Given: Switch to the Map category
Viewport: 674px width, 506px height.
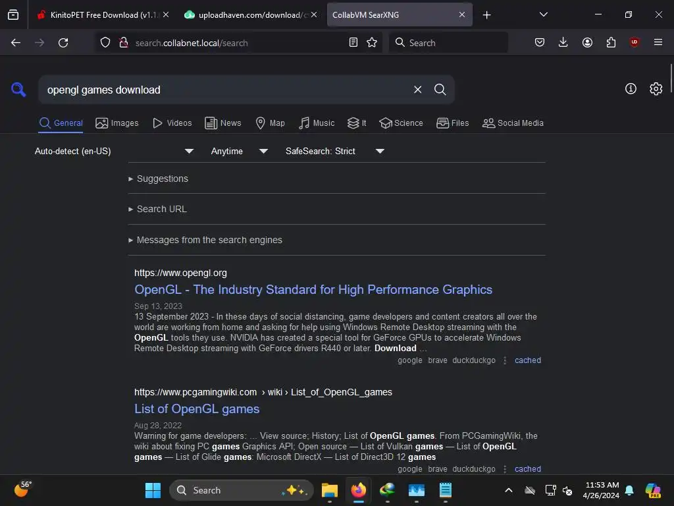Looking at the screenshot, I should [271, 123].
